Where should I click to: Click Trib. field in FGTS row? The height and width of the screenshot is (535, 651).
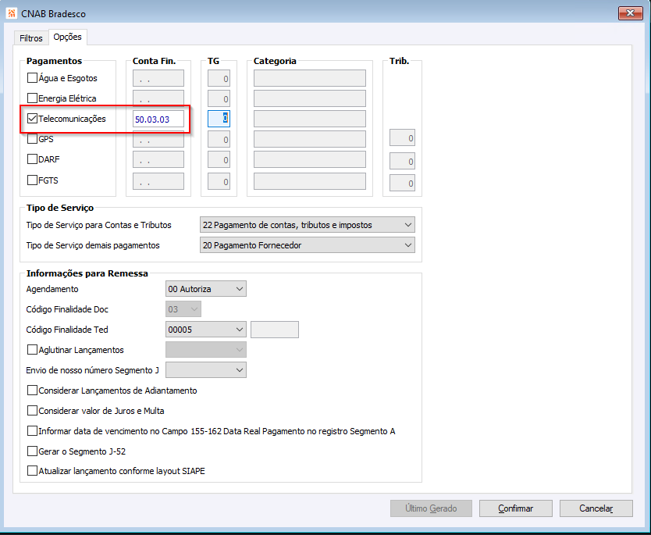click(x=402, y=183)
